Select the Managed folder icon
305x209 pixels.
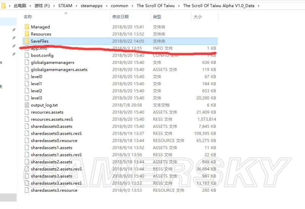click(x=27, y=27)
